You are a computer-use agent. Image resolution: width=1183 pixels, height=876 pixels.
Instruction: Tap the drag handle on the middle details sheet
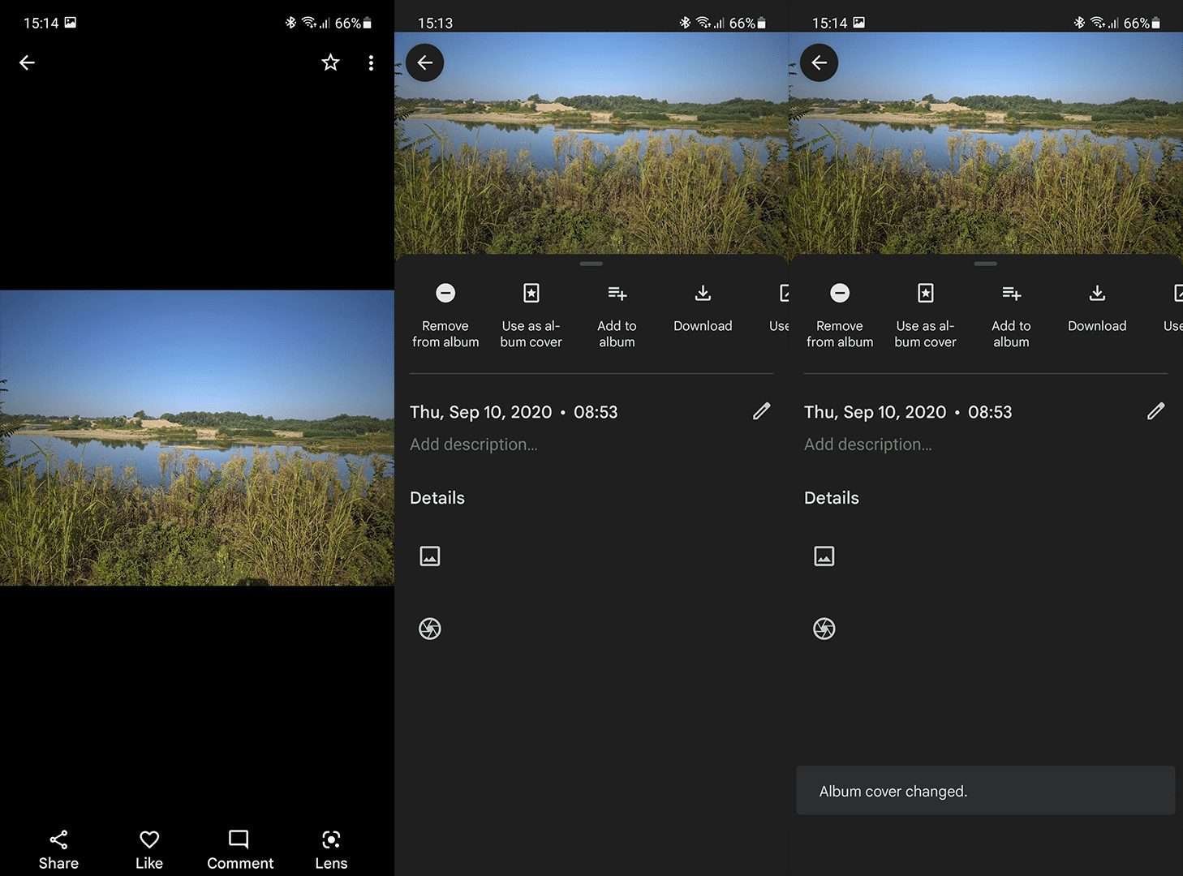pyautogui.click(x=591, y=264)
